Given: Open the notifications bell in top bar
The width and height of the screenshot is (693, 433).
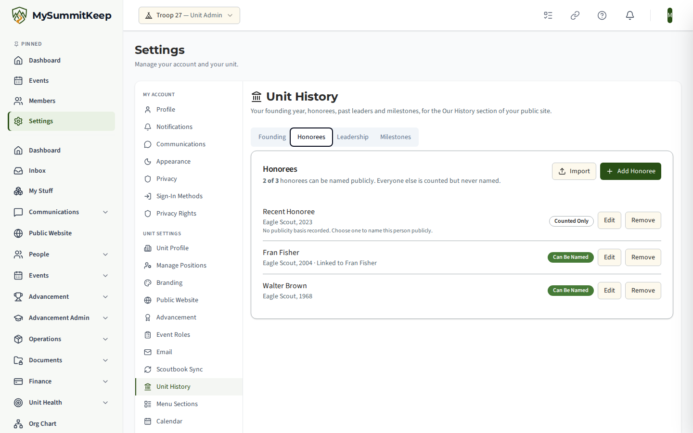Looking at the screenshot, I should 630,15.
